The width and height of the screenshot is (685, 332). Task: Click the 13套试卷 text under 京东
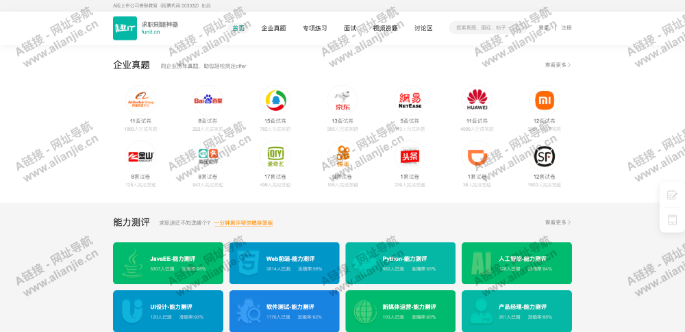tap(342, 121)
